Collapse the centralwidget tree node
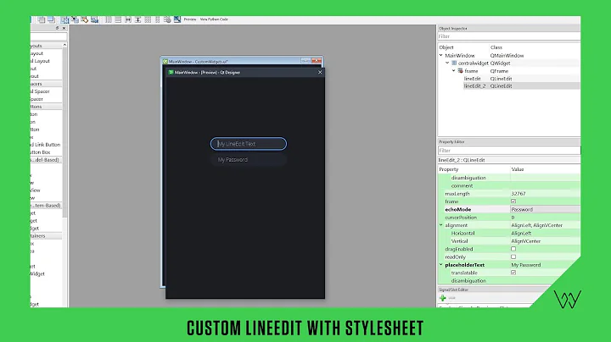Screen dimensions: 611x342 [447, 63]
